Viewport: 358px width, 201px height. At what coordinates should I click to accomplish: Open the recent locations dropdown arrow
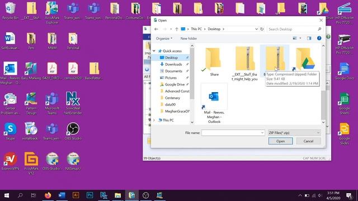tap(171, 29)
